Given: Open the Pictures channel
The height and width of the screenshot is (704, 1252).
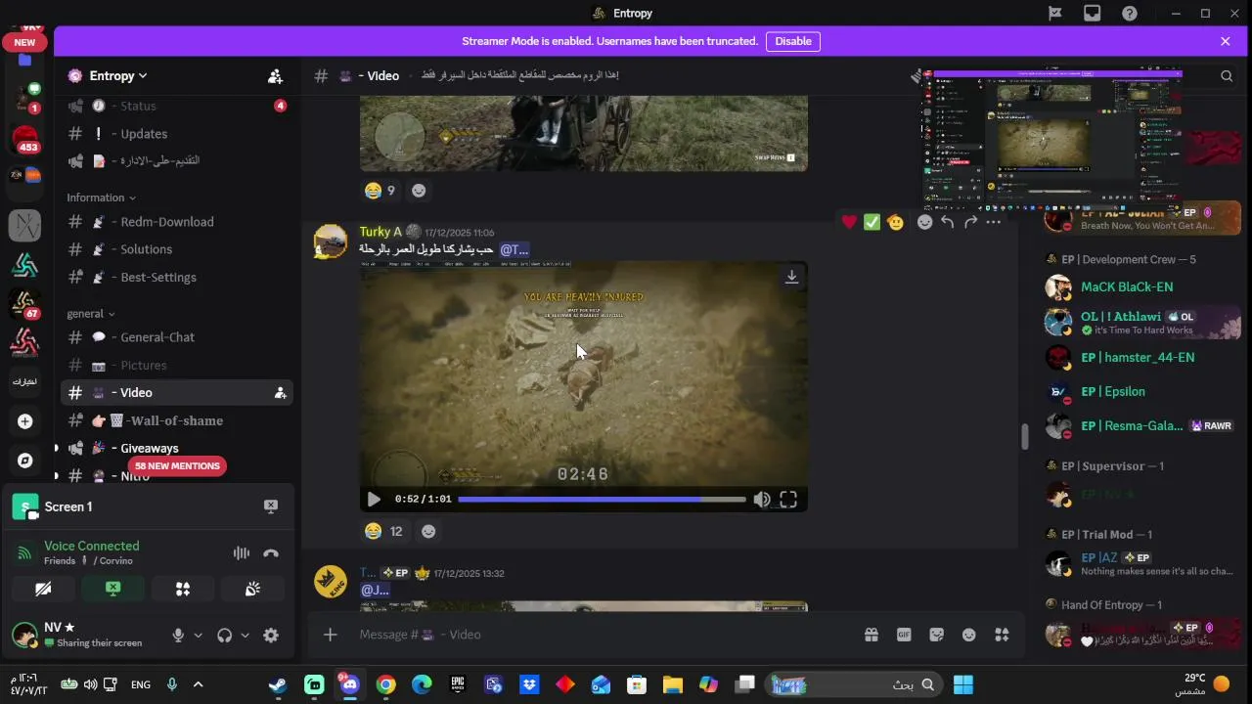Looking at the screenshot, I should coord(176,366).
